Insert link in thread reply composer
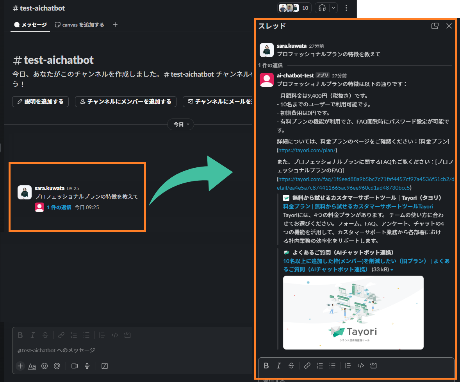 307,366
